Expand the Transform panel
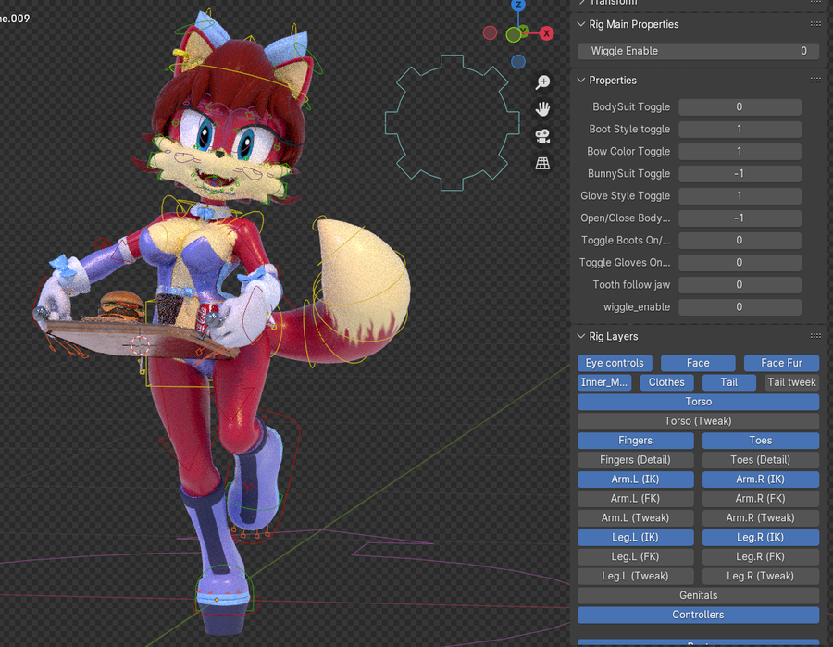Viewport: 833px width, 647px height. (581, 3)
